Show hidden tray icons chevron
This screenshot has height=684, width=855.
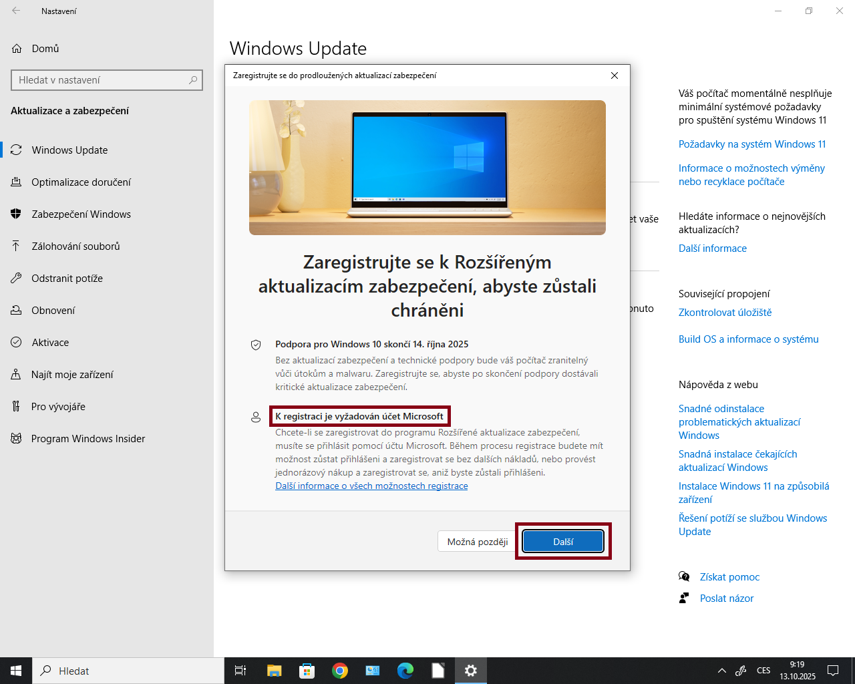point(721,671)
